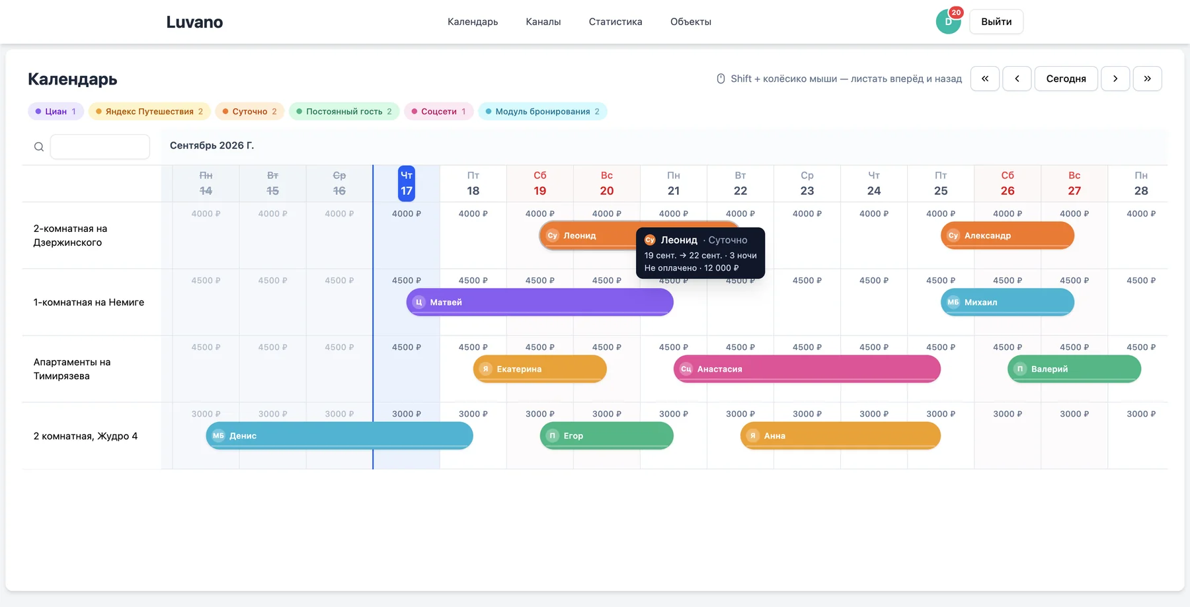Select the Сб 19 date header

click(x=540, y=183)
